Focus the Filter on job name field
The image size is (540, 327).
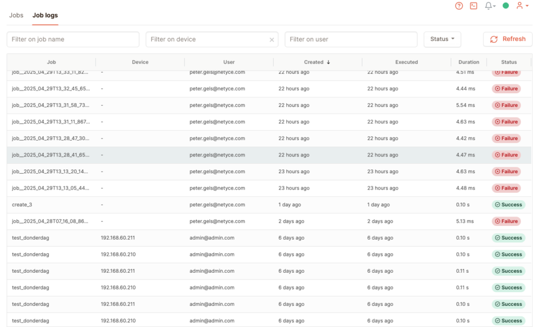click(x=73, y=39)
